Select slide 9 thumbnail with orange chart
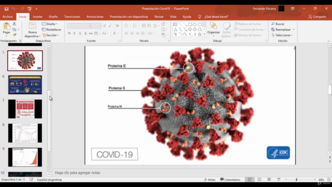 25,157
